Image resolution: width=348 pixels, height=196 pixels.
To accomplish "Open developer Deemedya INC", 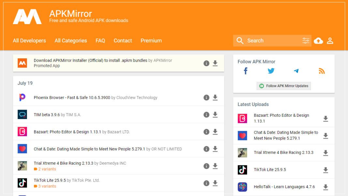I will pos(113,163).
